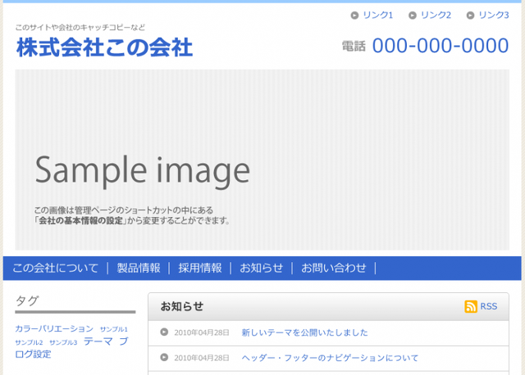Go to 製品情報 in navigation bar
Image resolution: width=525 pixels, height=375 pixels.
[x=139, y=268]
